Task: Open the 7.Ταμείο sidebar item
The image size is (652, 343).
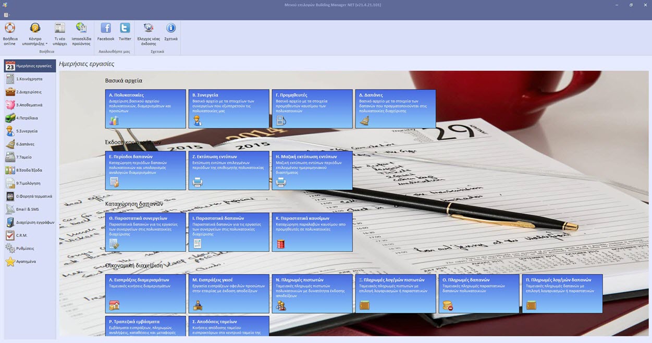Action: [x=30, y=157]
